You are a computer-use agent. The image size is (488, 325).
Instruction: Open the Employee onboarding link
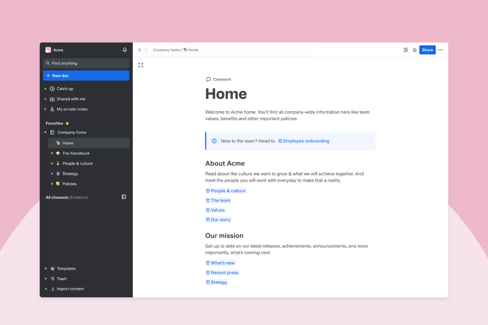[x=306, y=141]
